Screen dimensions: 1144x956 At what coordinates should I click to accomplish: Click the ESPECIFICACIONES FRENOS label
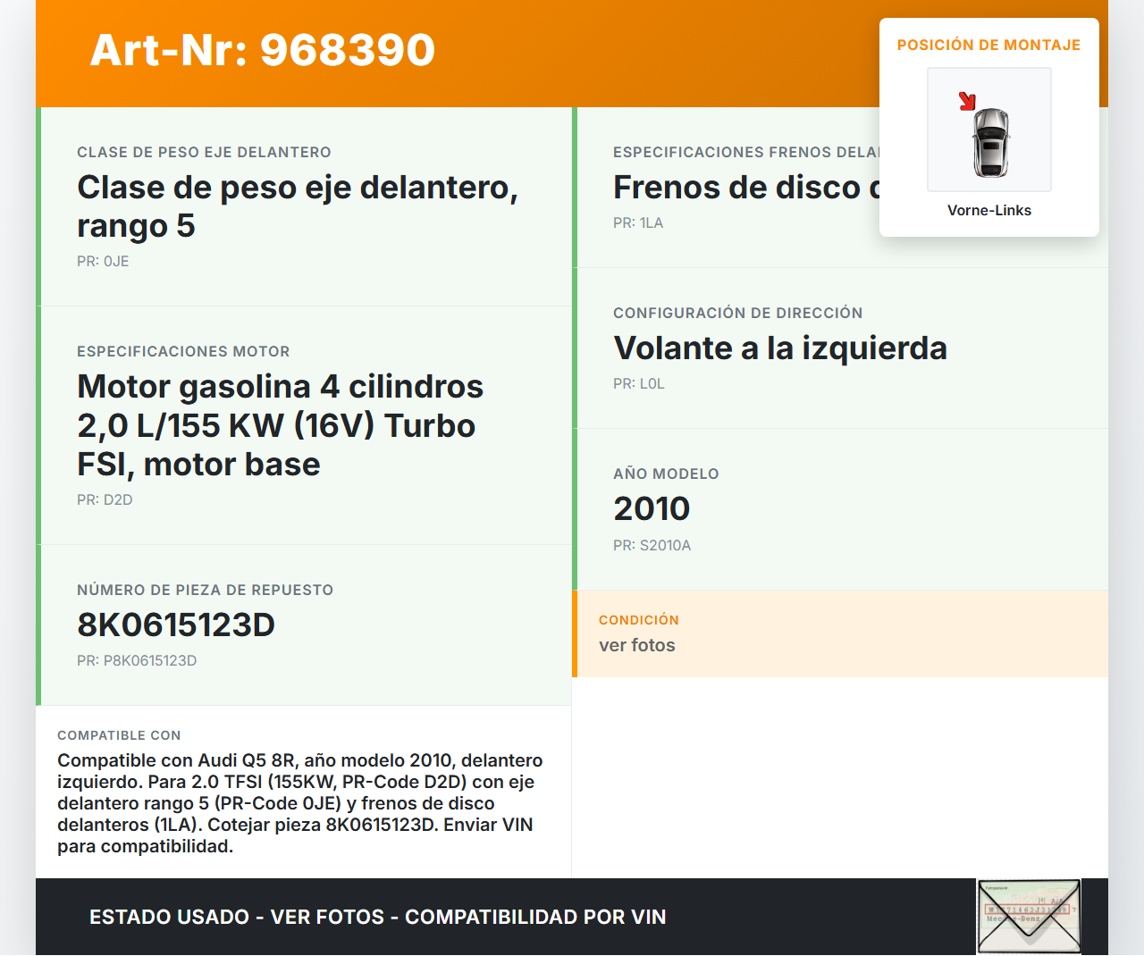tap(746, 152)
